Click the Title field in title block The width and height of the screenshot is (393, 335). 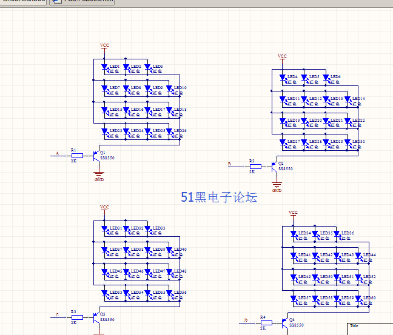coord(354,326)
